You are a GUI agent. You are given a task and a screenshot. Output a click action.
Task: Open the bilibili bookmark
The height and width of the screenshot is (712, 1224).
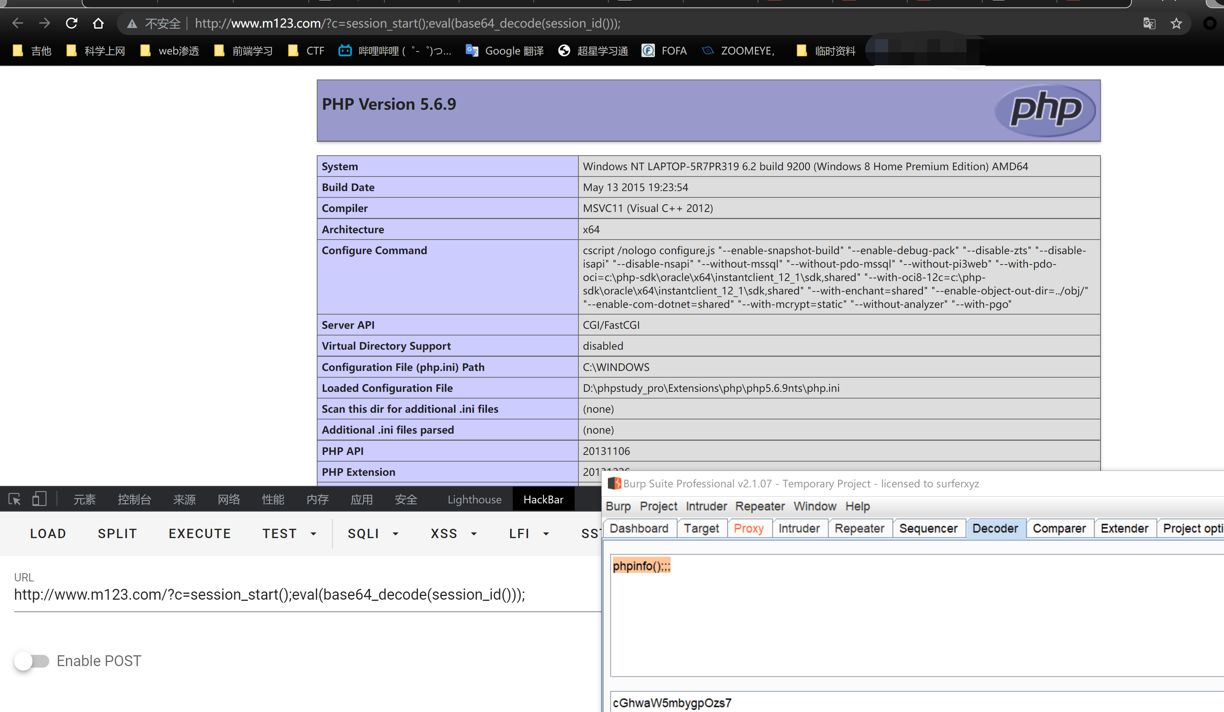pyautogui.click(x=394, y=50)
